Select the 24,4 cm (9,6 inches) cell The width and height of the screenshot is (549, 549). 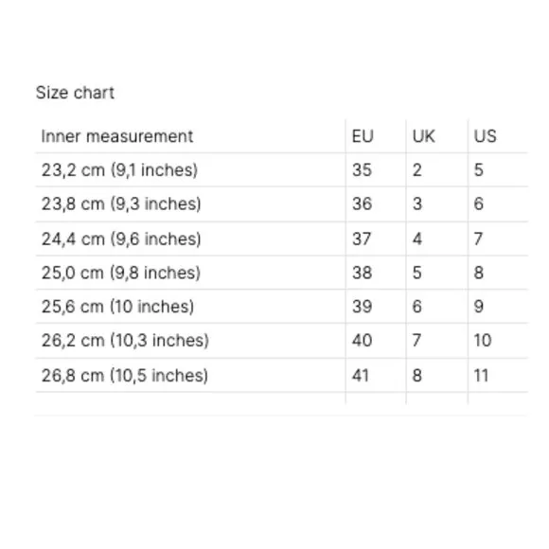pos(121,239)
